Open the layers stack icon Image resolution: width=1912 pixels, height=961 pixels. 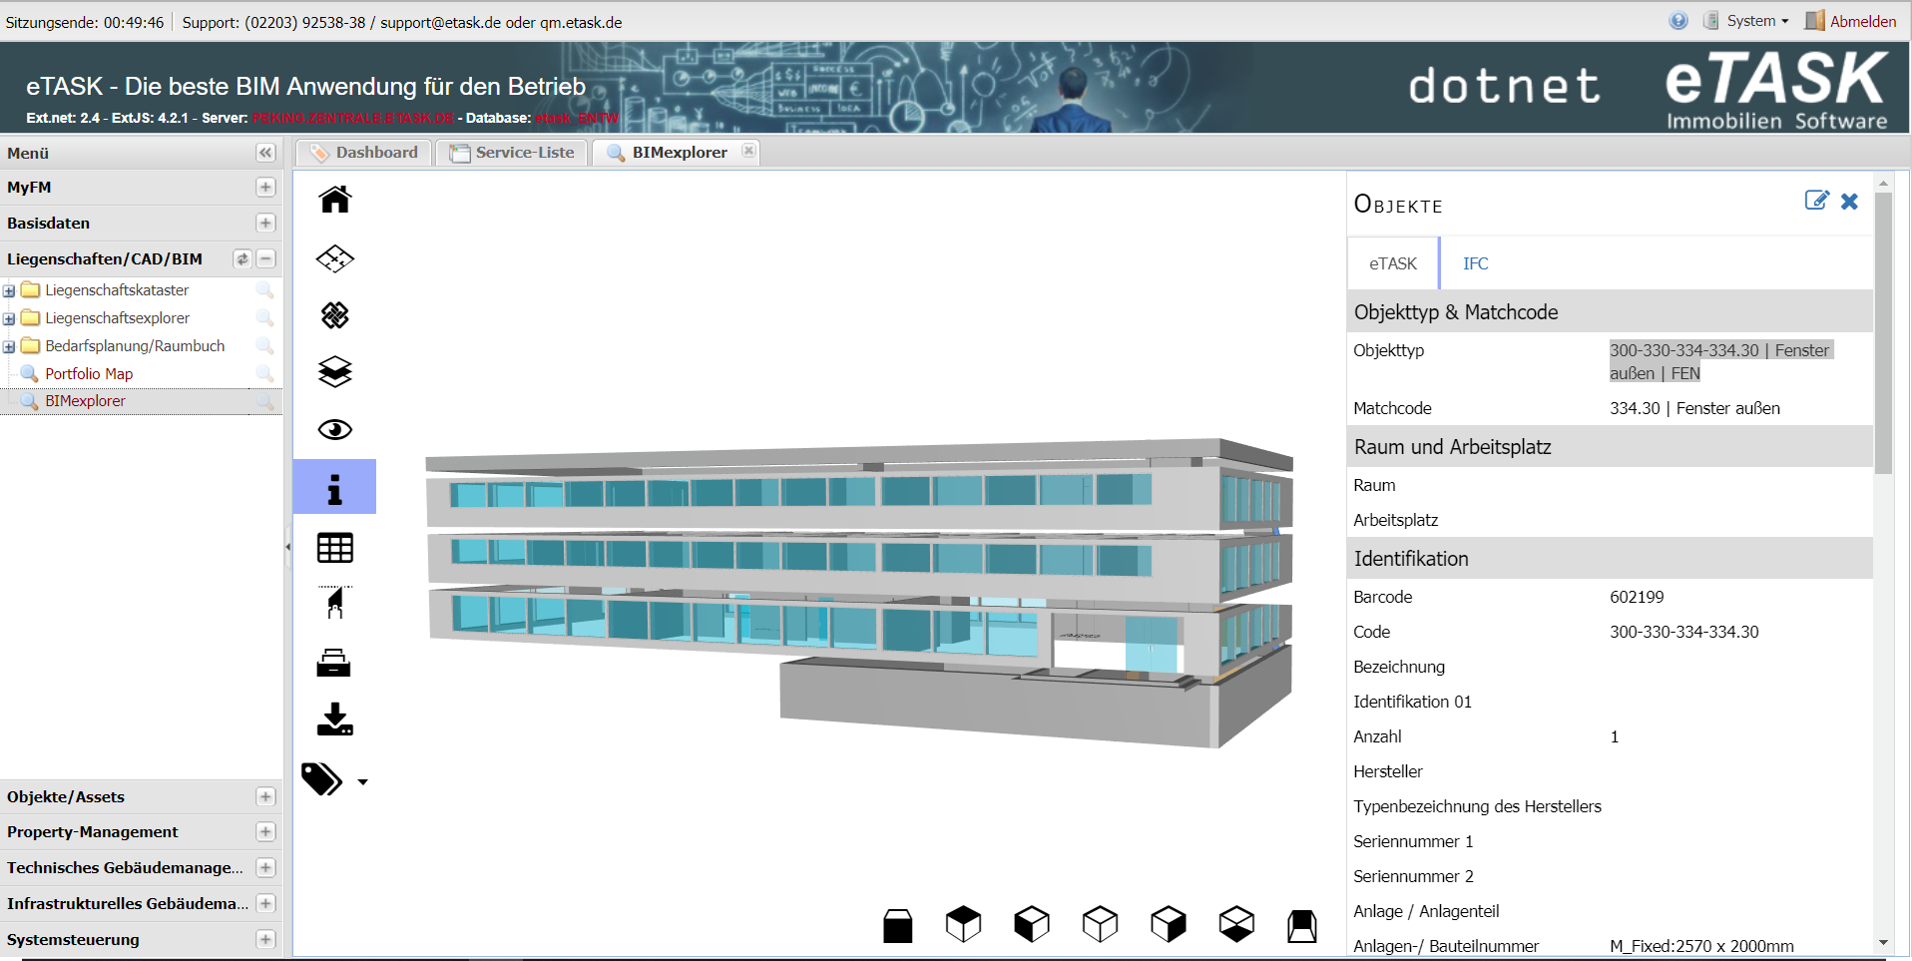[x=335, y=372]
